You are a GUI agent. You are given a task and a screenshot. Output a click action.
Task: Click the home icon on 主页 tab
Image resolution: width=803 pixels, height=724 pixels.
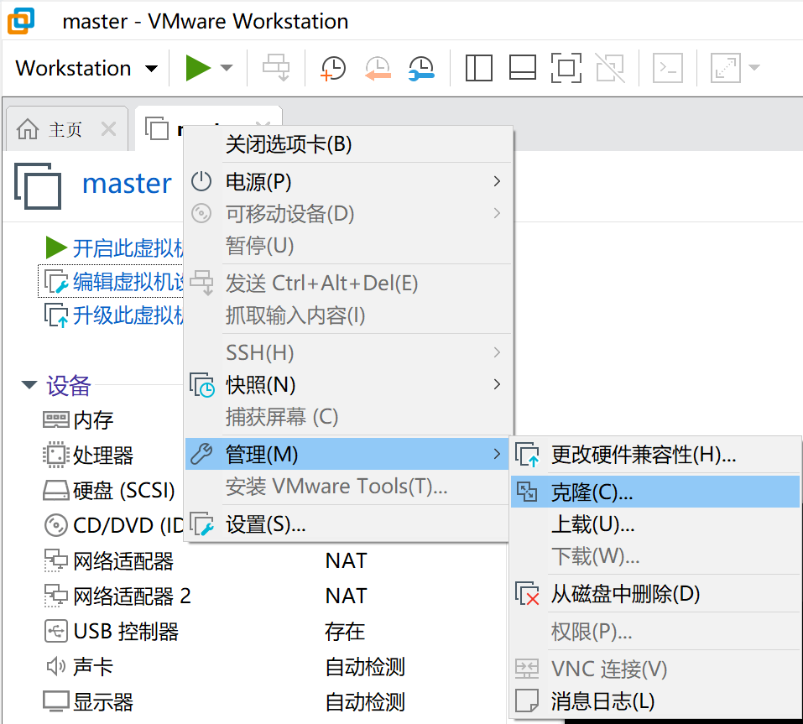[28, 129]
